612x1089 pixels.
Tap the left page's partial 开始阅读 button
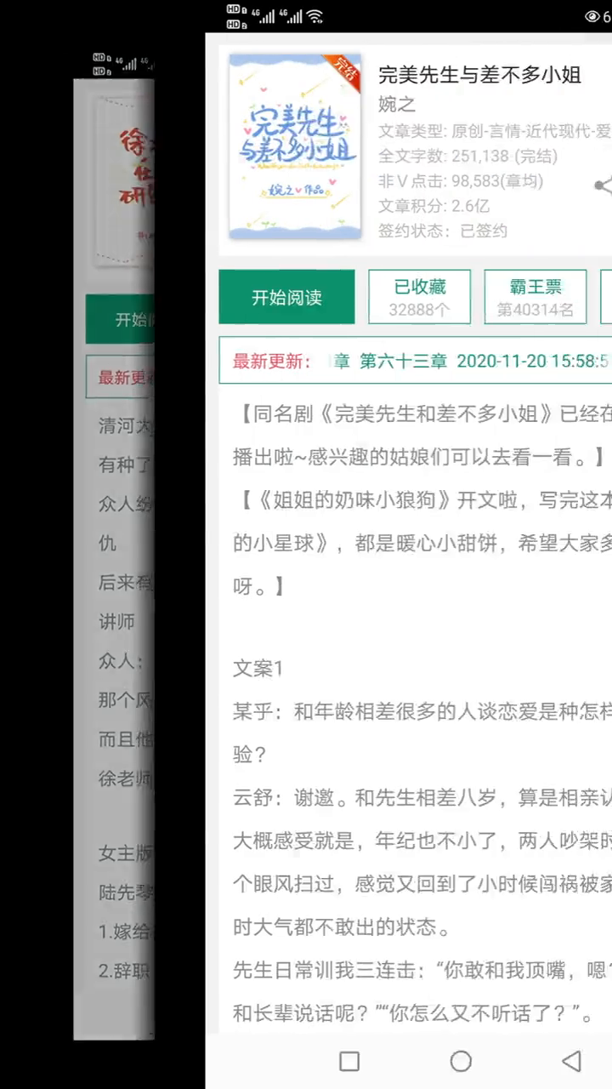point(120,320)
